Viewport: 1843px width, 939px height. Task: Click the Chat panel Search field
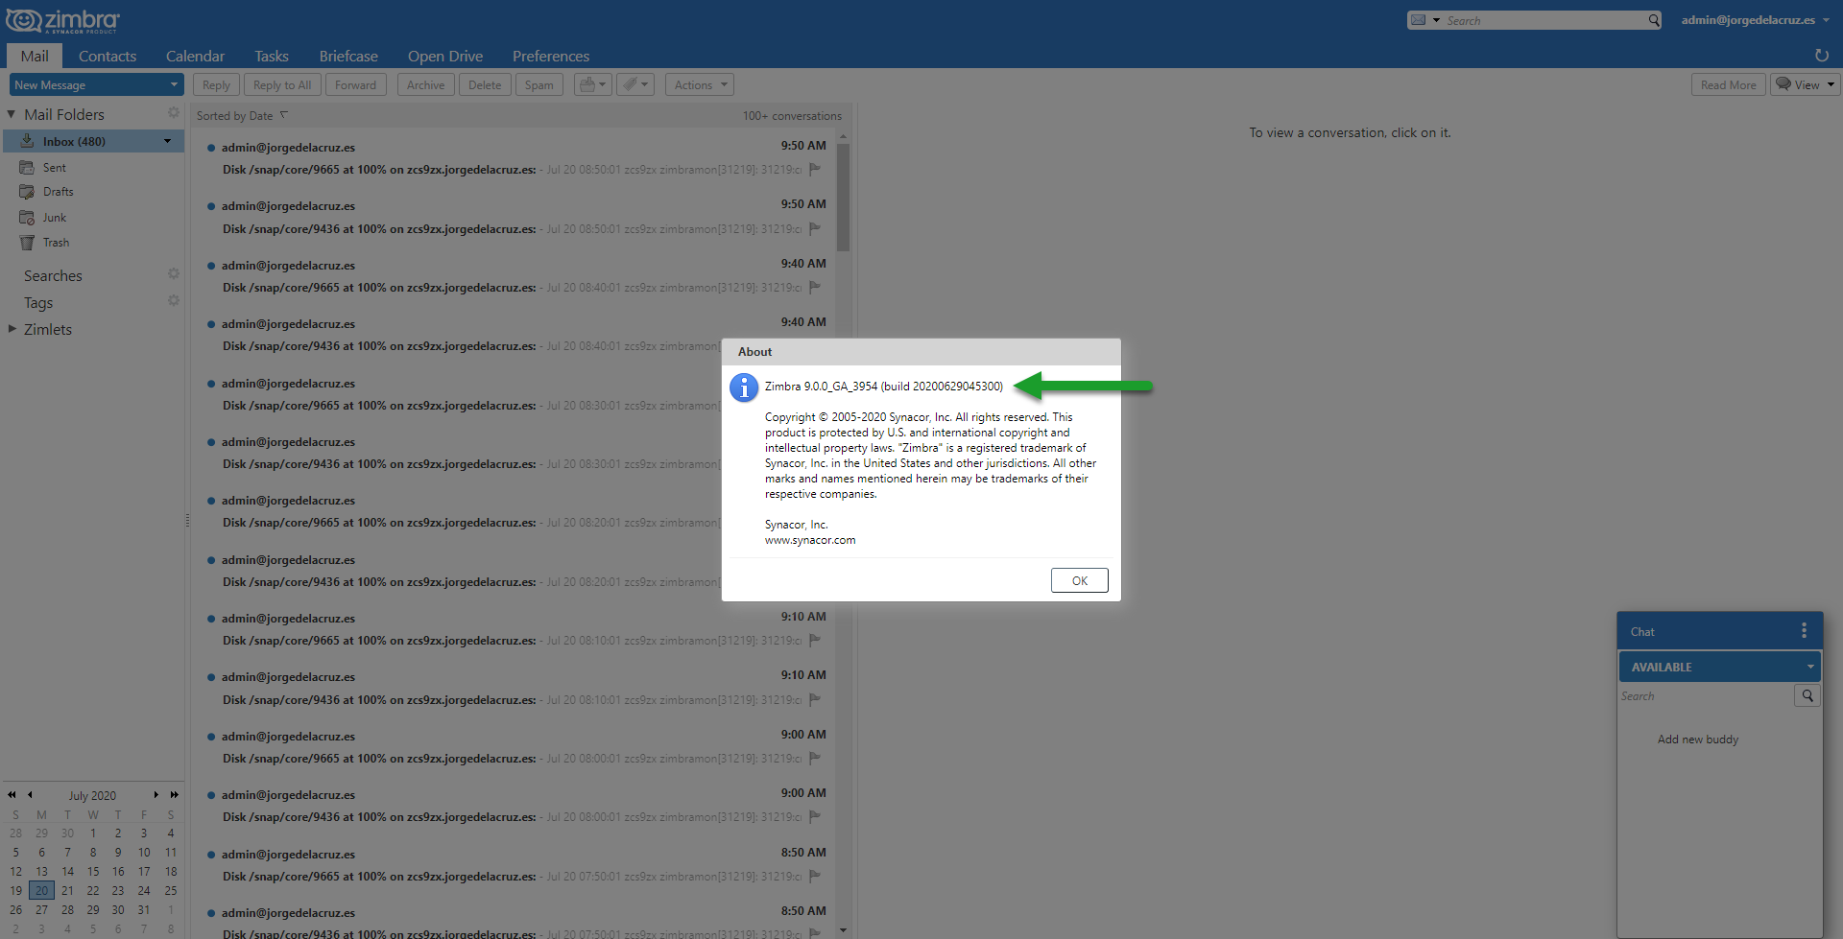(1706, 695)
